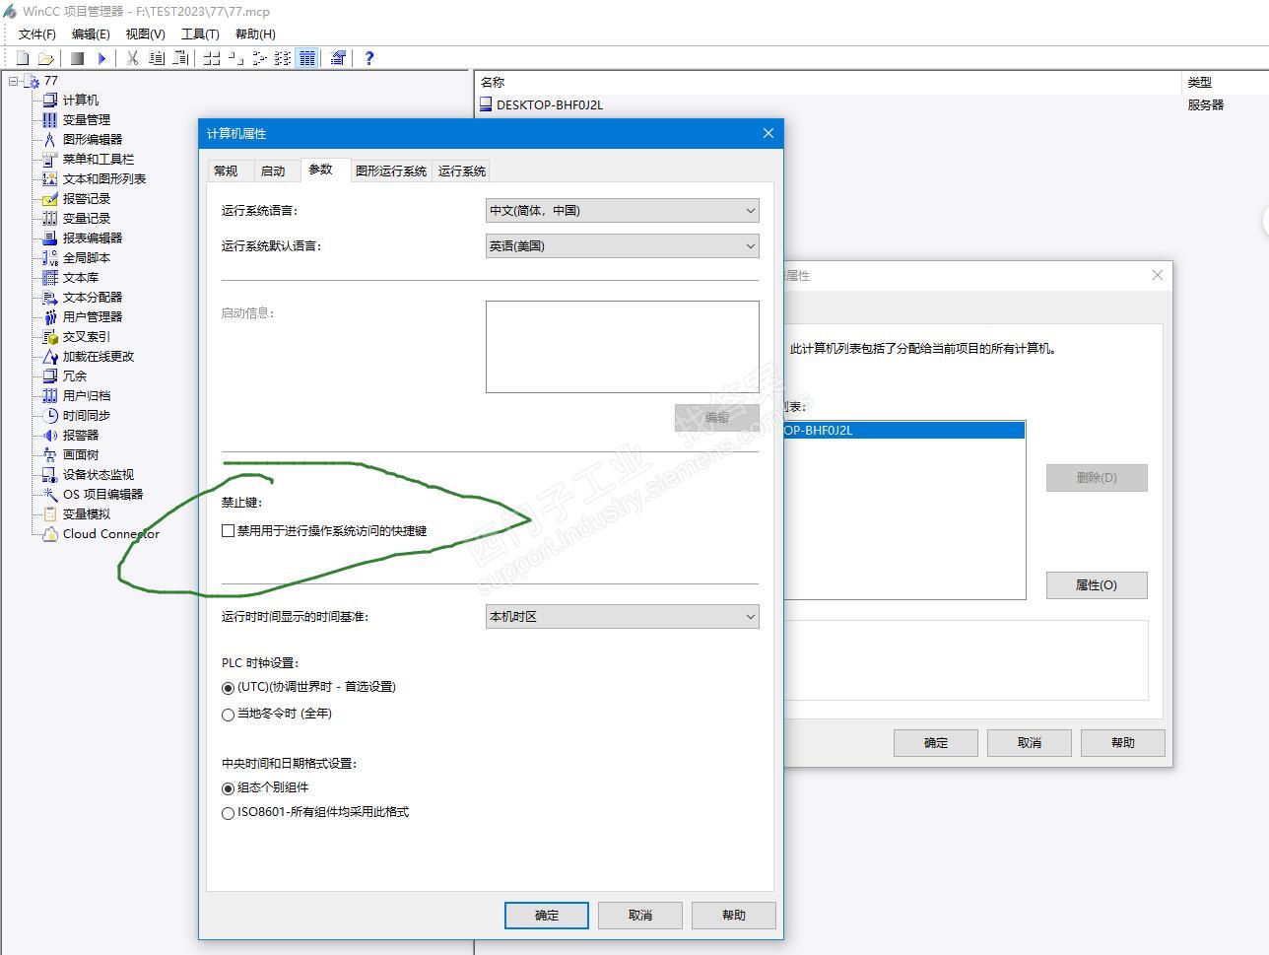Click 属性(O) button in background dialog
The width and height of the screenshot is (1269, 955).
pyautogui.click(x=1097, y=584)
